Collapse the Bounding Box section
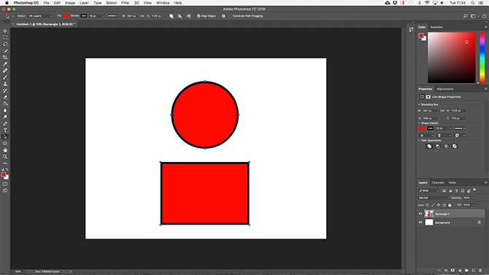This screenshot has width=489, height=275. click(x=419, y=104)
